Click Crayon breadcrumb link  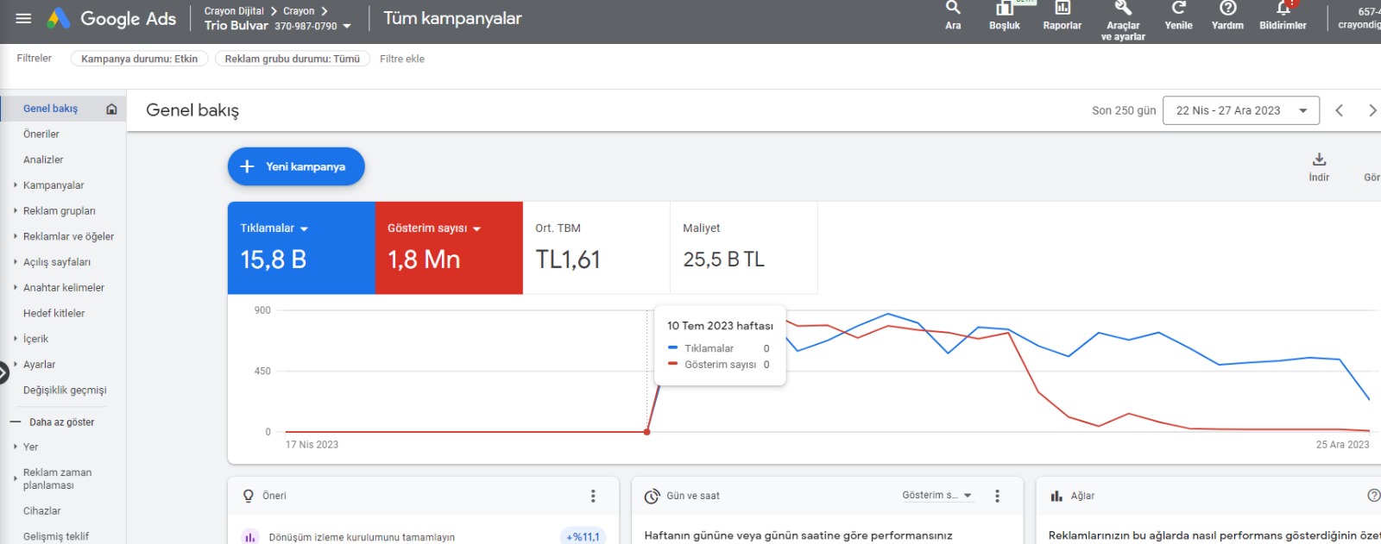coord(299,11)
